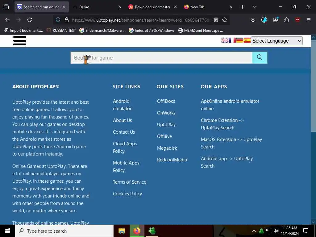Open the Select Language dropdown
Image resolution: width=316 pixels, height=237 pixels.
tap(276, 41)
